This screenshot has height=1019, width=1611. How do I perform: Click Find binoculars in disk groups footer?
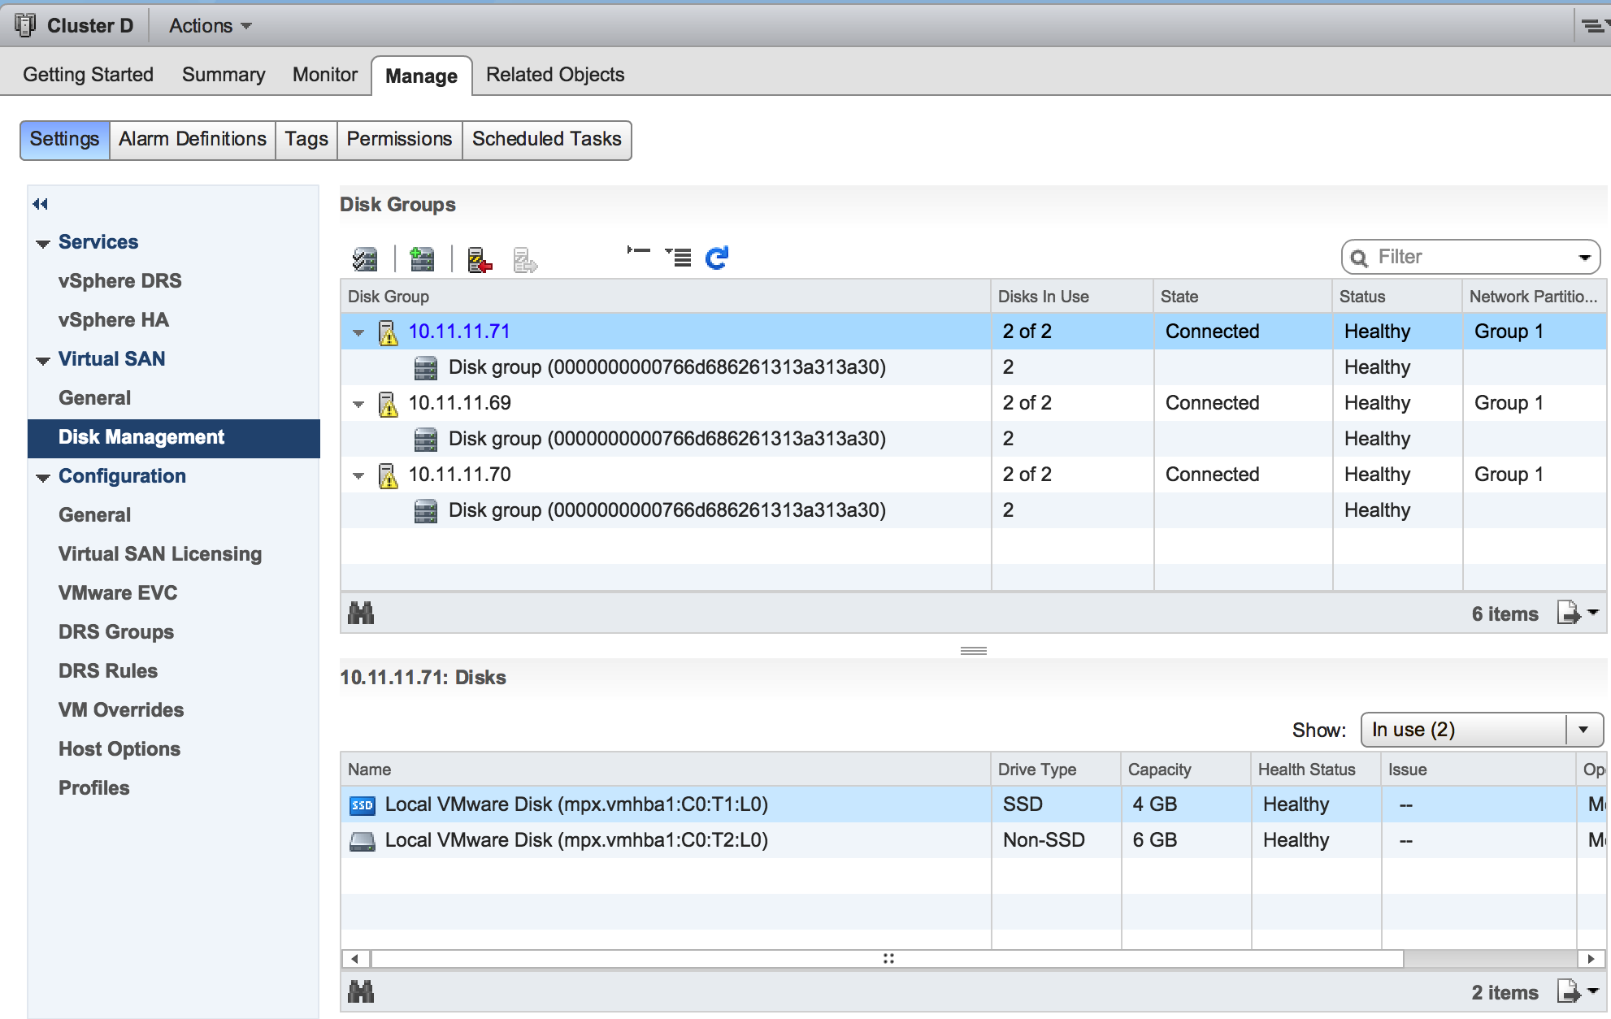(361, 614)
